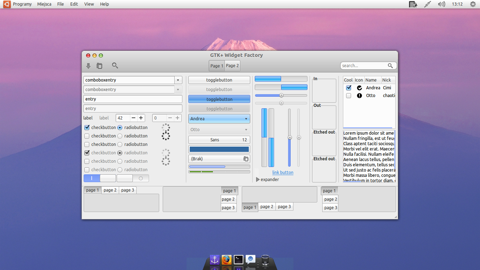480x270 pixels.
Task: Click the paste icon beside the (Brak) chooser
Action: point(246,159)
